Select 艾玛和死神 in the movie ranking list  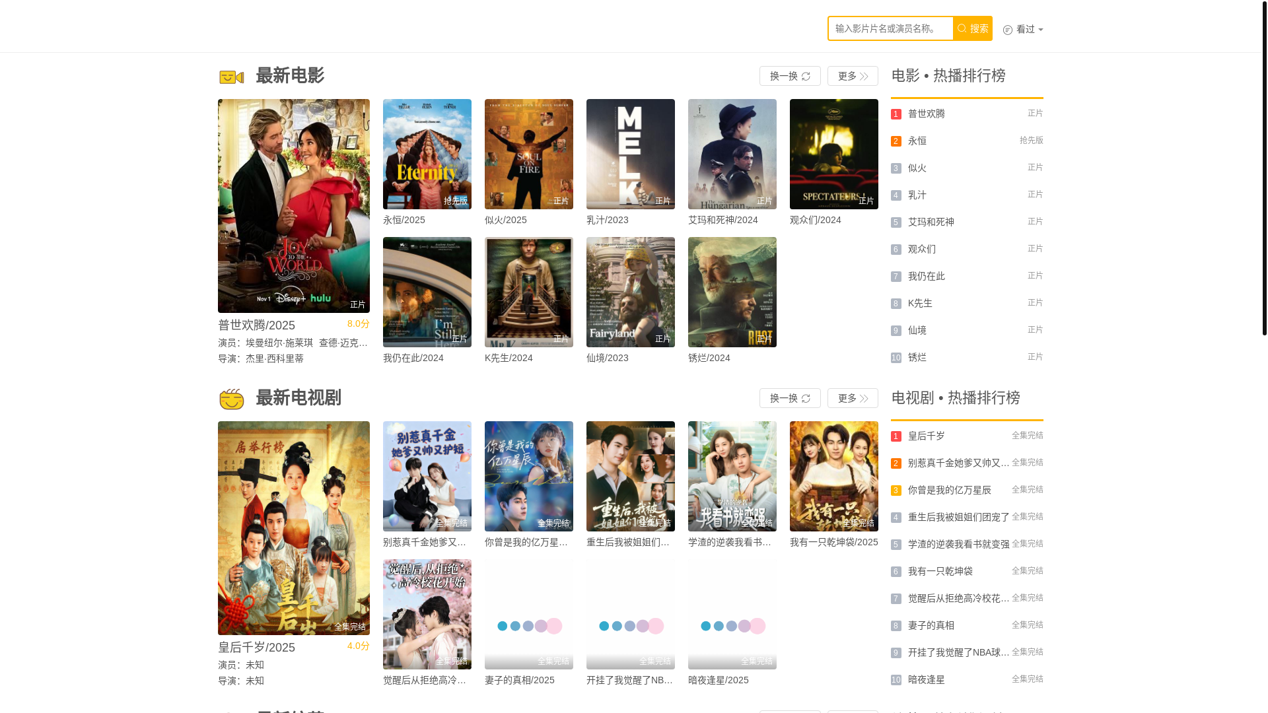point(931,222)
